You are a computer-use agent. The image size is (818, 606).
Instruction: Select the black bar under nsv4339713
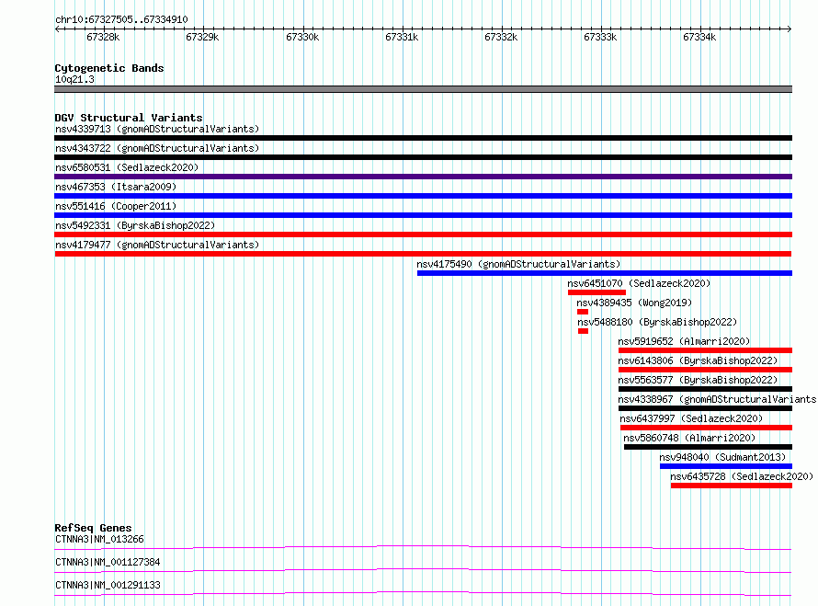pos(423,138)
